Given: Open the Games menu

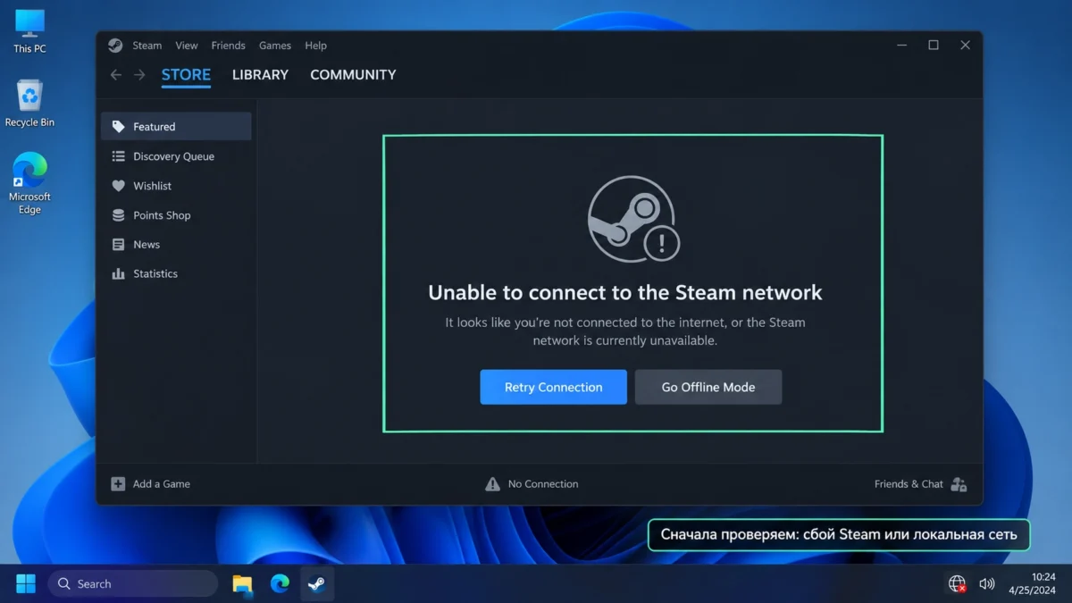Looking at the screenshot, I should click(x=275, y=46).
